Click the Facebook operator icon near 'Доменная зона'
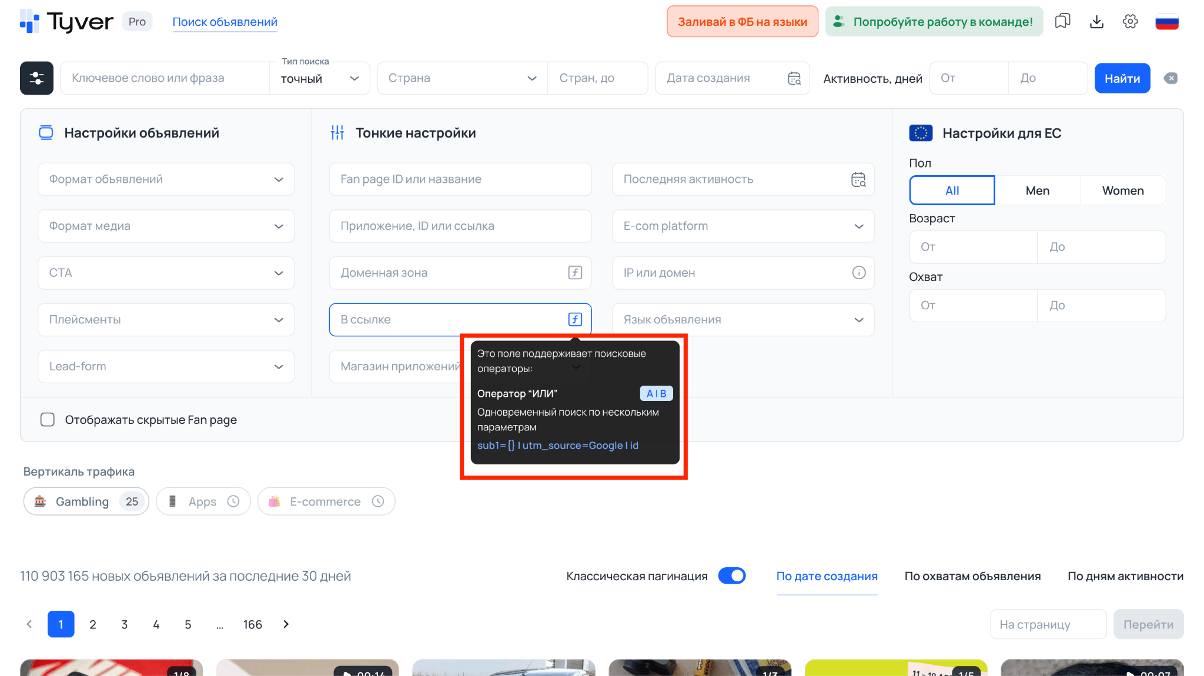1204x676 pixels. pyautogui.click(x=575, y=273)
